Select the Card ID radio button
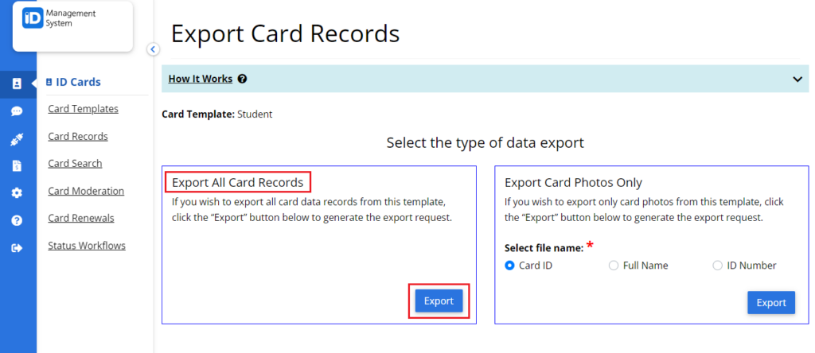Screen dimensions: 815x353 pyautogui.click(x=509, y=266)
